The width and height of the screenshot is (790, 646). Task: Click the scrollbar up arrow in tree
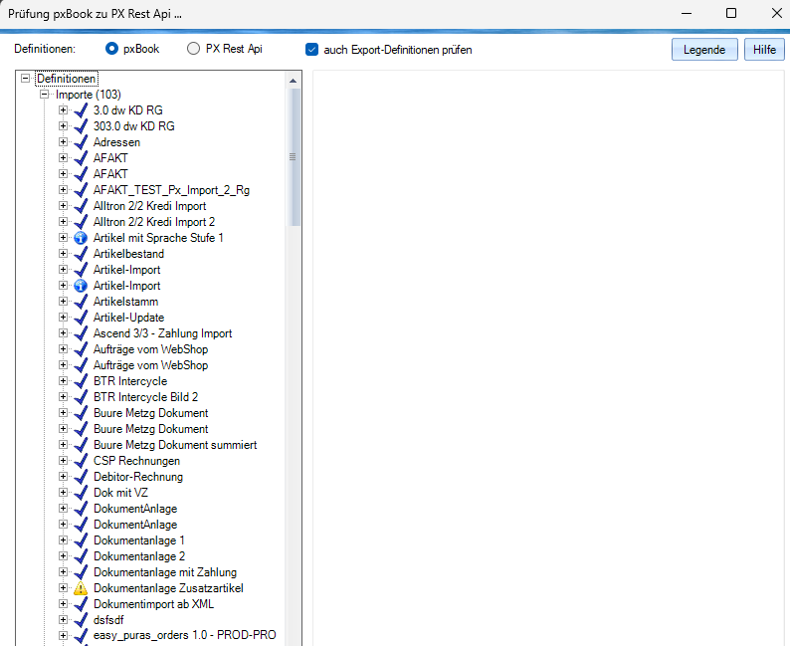[294, 80]
